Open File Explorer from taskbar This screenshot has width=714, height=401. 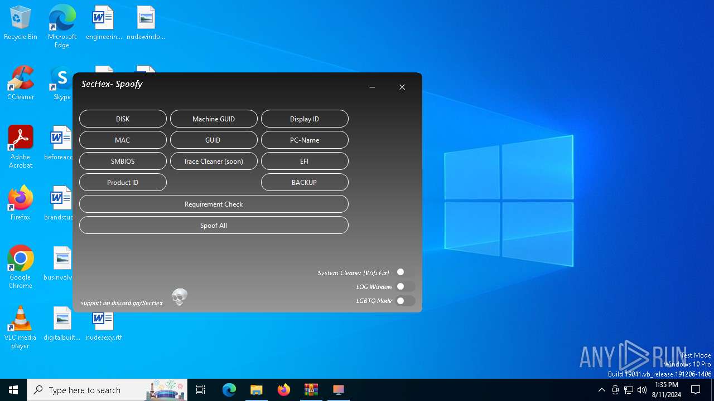coord(257,390)
